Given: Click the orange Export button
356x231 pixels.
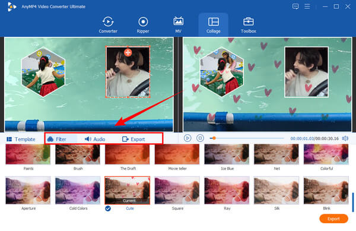Looking at the screenshot, I should [x=333, y=219].
